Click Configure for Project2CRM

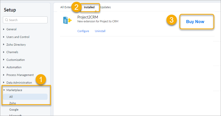click(83, 31)
